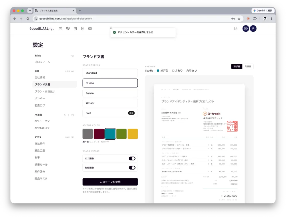Viewport: 286px width, 217px height.
Task: Open the bar chart reports icon
Action: pyautogui.click(x=236, y=29)
